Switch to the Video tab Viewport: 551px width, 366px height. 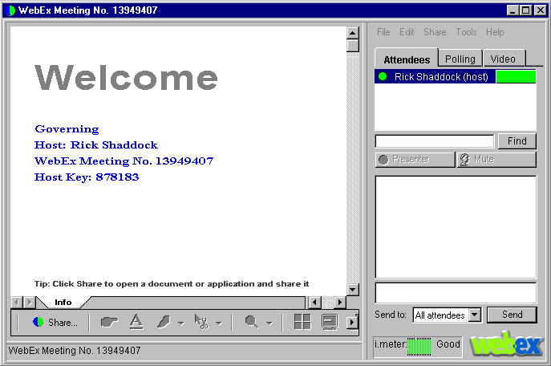[x=503, y=59]
